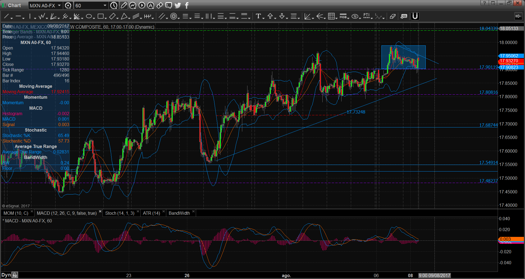The width and height of the screenshot is (525, 279).
Task: Click the 18.05133 price axis marker
Action: 511,28
